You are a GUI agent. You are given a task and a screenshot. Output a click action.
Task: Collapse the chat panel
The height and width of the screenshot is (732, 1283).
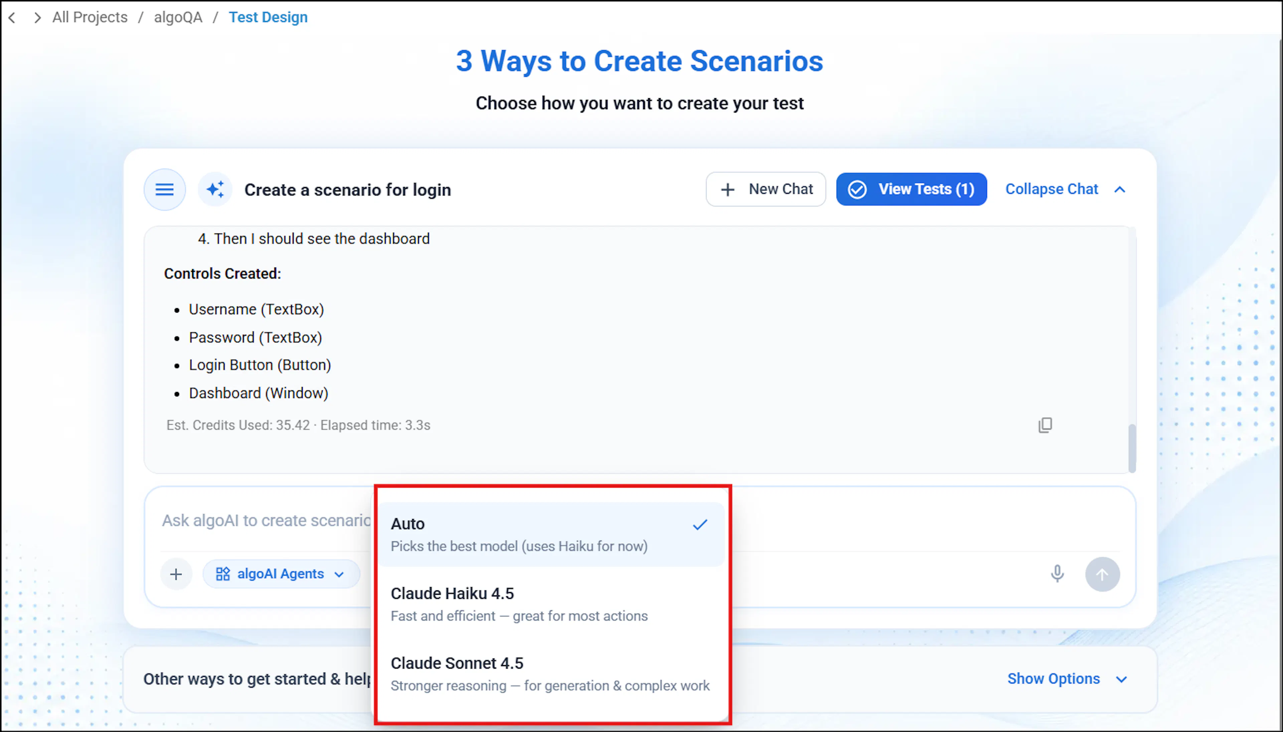[x=1065, y=189]
